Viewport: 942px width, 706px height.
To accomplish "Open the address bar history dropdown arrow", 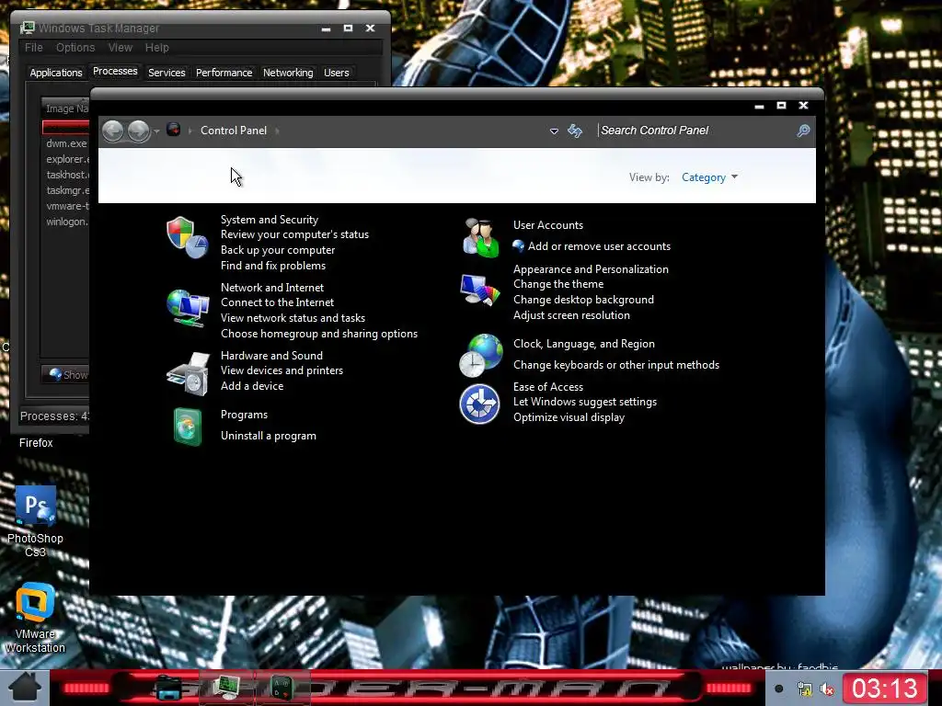I will 554,131.
